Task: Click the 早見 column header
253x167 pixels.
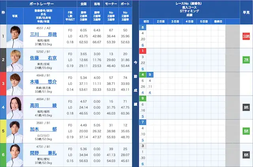Action: (x=246, y=12)
